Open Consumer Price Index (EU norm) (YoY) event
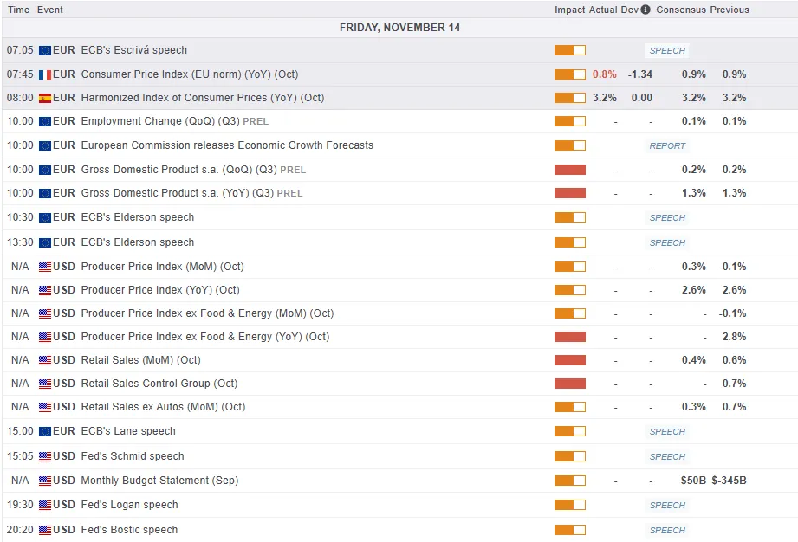Image resolution: width=798 pixels, height=542 pixels. point(190,74)
